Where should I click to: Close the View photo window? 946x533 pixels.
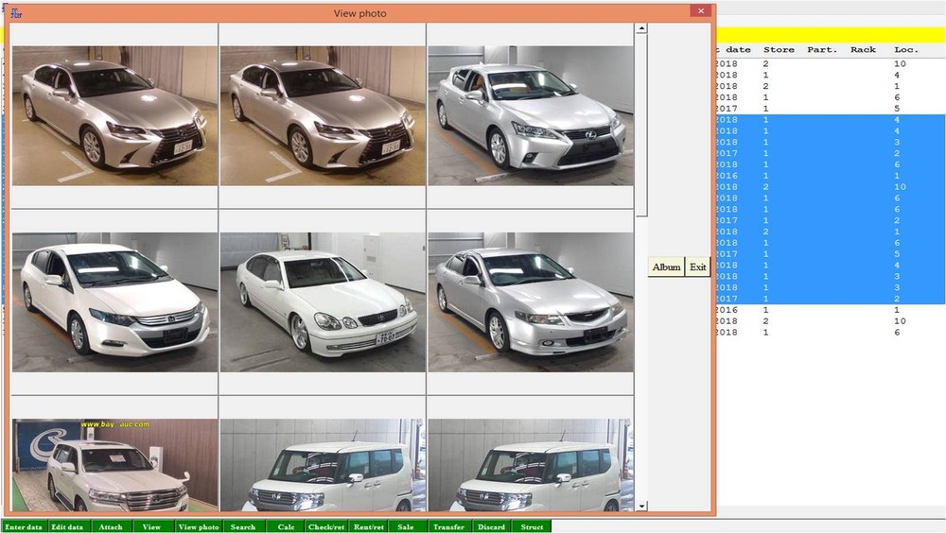tap(700, 10)
